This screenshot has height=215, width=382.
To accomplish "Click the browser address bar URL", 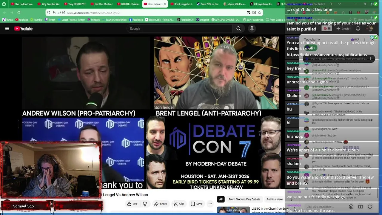I will pyautogui.click(x=93, y=13).
